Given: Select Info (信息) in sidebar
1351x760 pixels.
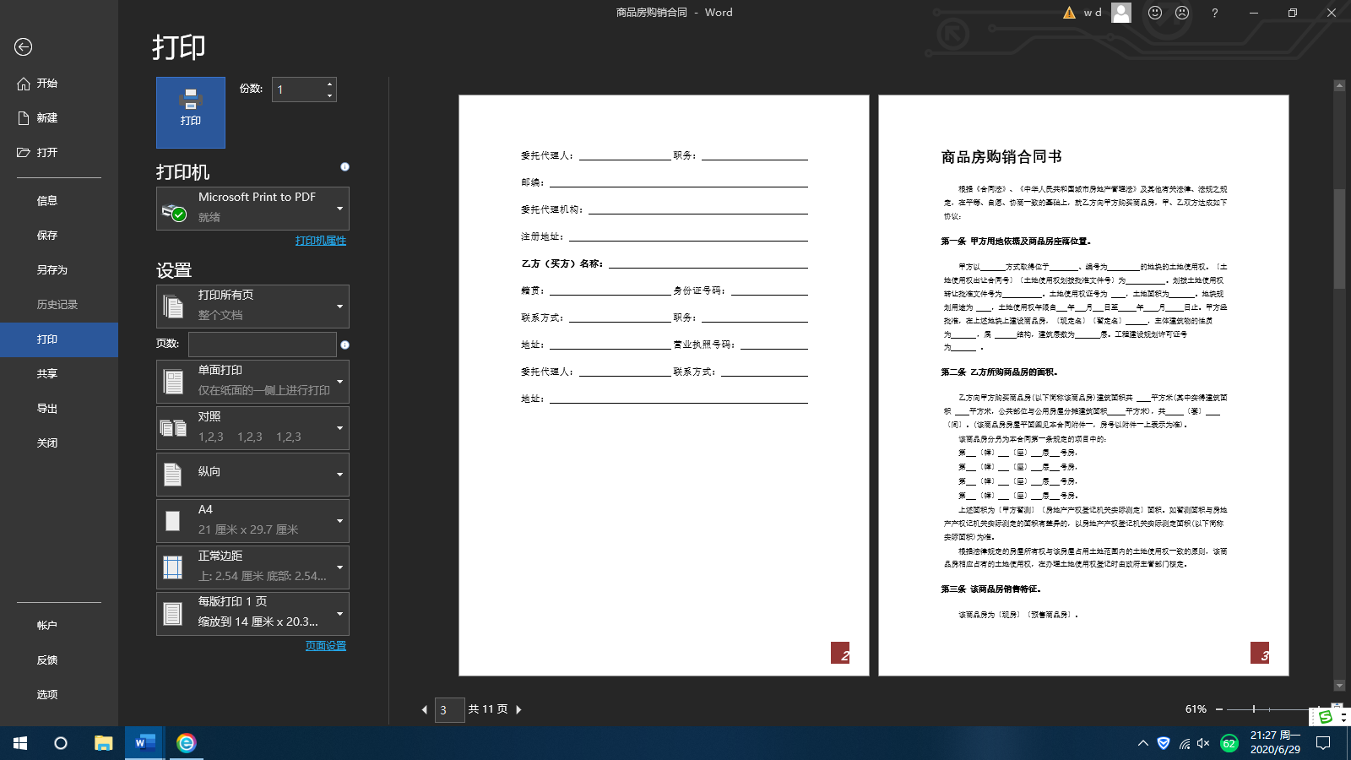Looking at the screenshot, I should pyautogui.click(x=59, y=201).
